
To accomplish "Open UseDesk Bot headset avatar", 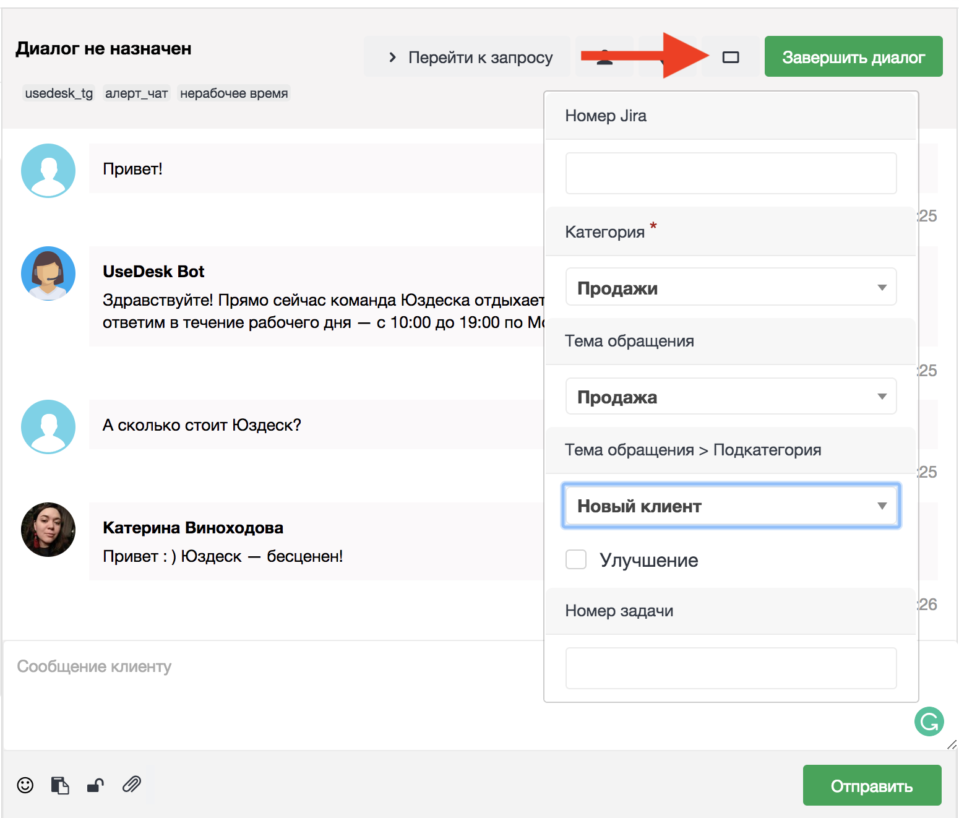I will click(x=48, y=273).
